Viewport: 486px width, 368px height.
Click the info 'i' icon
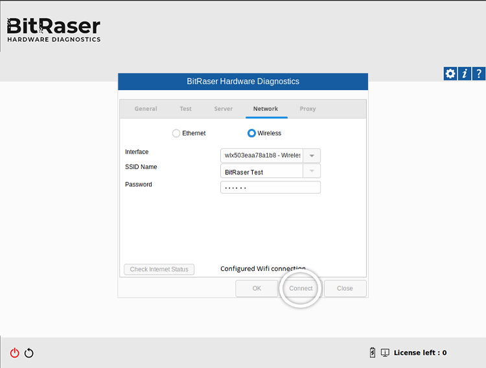click(x=465, y=74)
